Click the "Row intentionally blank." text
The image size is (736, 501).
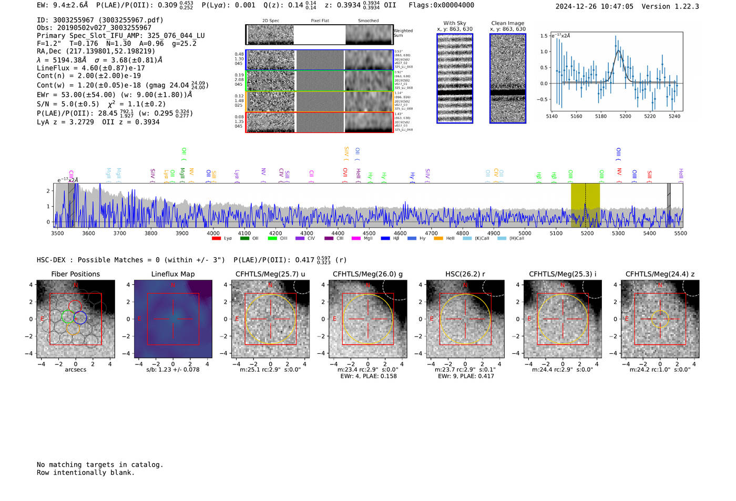pos(86,473)
